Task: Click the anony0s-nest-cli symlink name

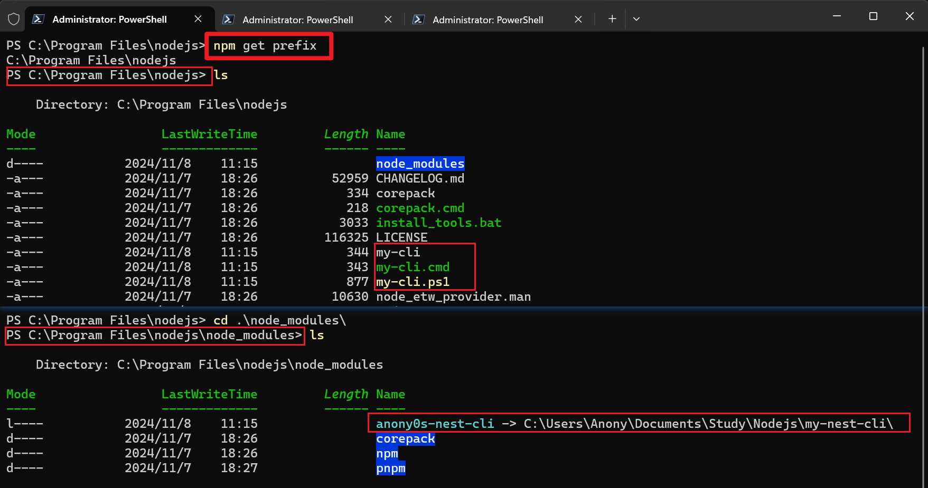Action: coord(435,424)
